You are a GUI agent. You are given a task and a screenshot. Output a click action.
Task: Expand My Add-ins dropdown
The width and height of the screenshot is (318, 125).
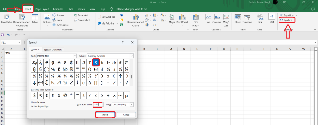[x=117, y=23]
